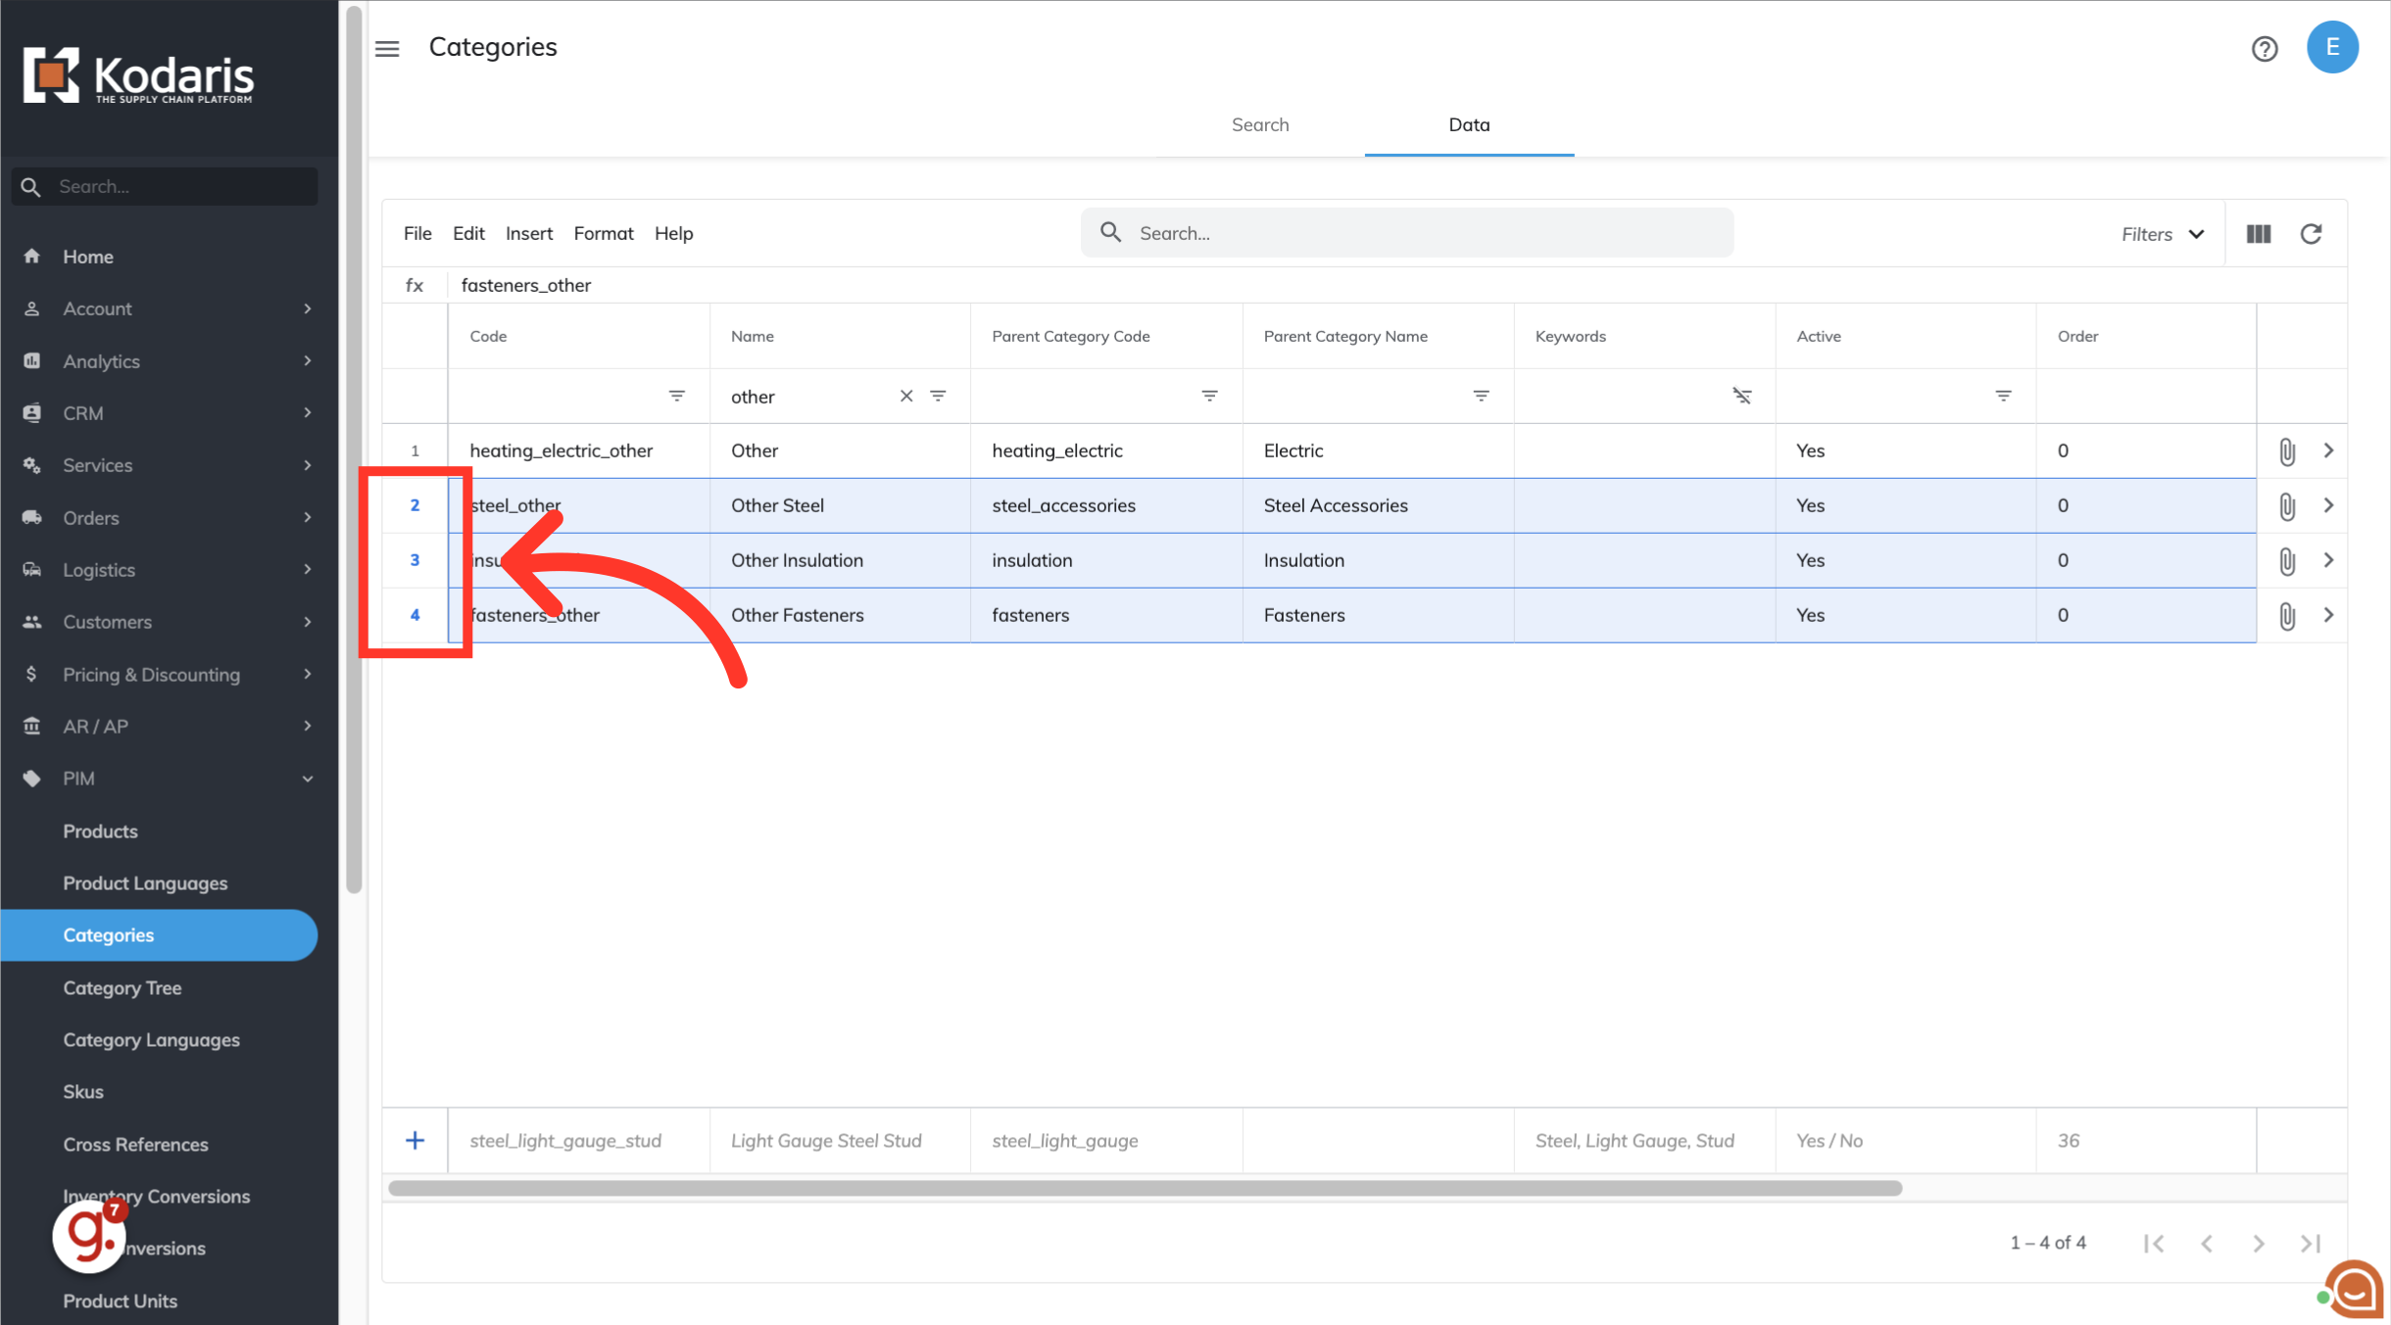This screenshot has height=1325, width=2391.
Task: Click the user avatar E icon
Action: (x=2331, y=47)
